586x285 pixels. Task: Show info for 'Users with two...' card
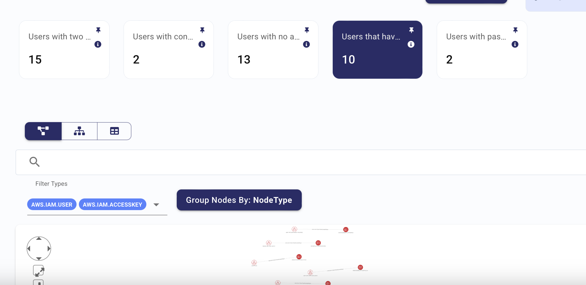(x=98, y=44)
